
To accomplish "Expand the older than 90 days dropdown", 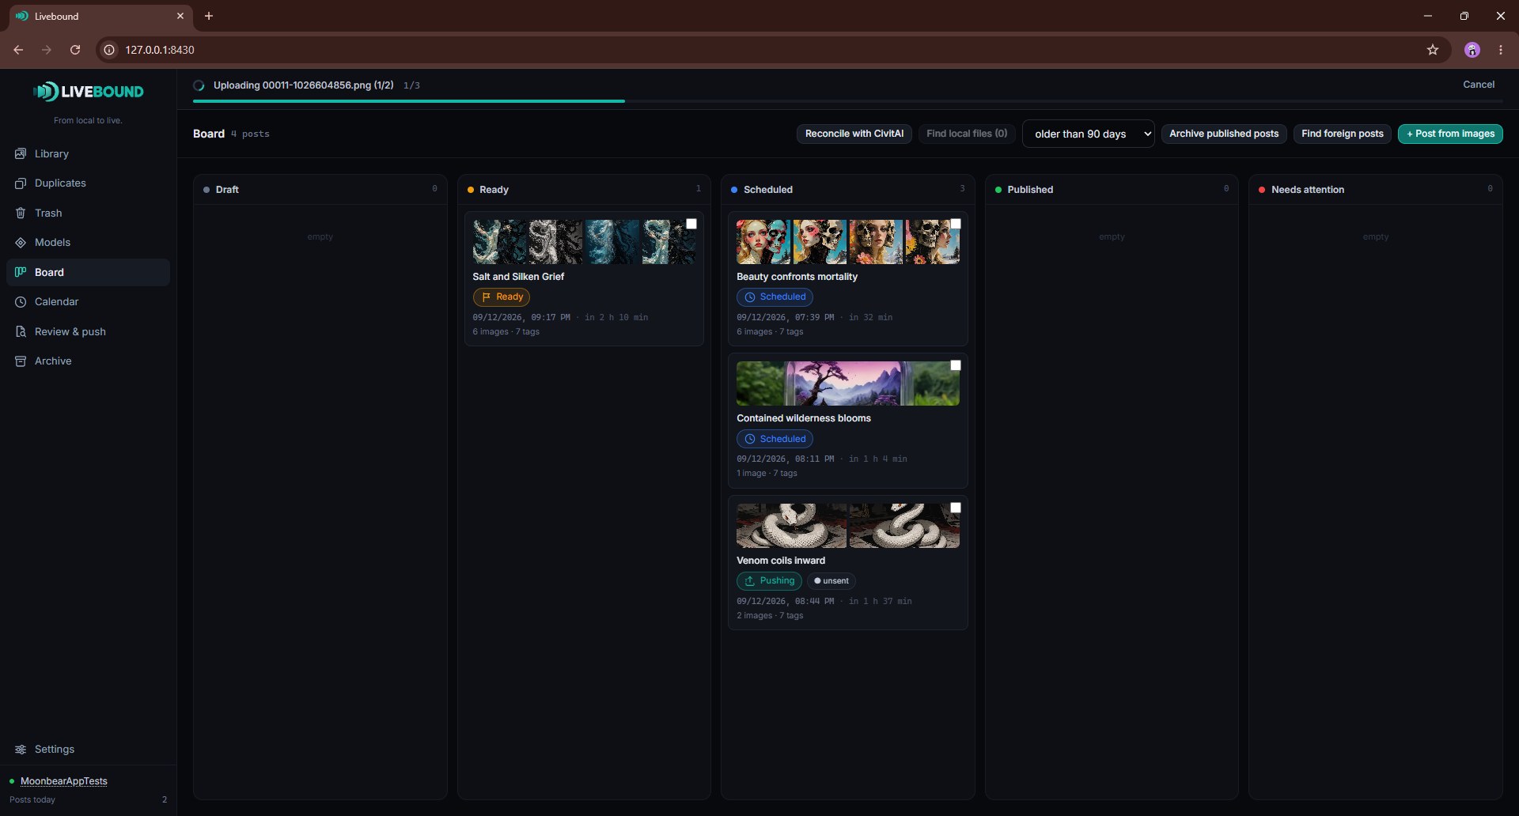I will pyautogui.click(x=1089, y=134).
